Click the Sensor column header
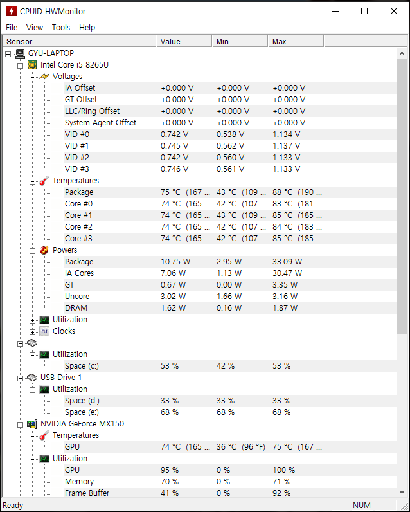Image resolution: width=410 pixels, height=512 pixels. coord(79,41)
